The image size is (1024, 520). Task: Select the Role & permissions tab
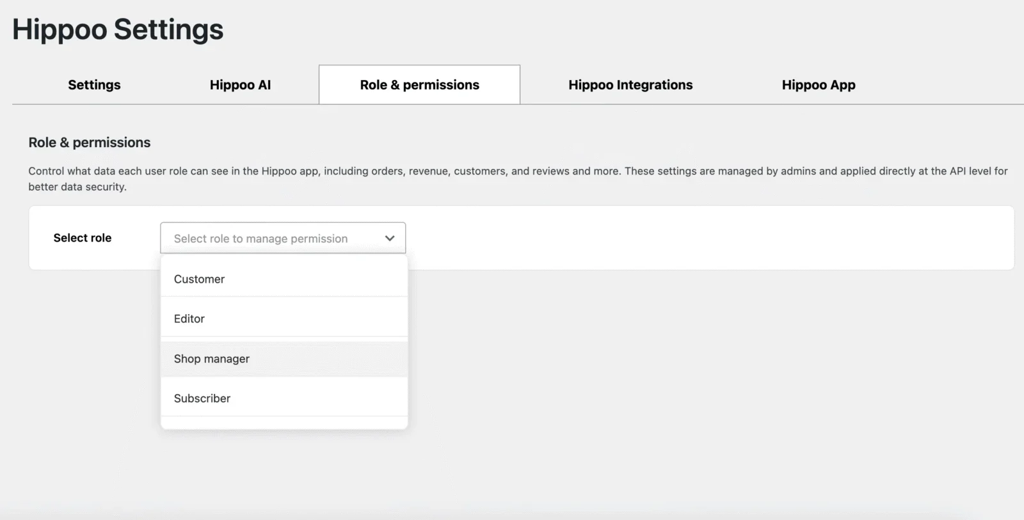419,85
